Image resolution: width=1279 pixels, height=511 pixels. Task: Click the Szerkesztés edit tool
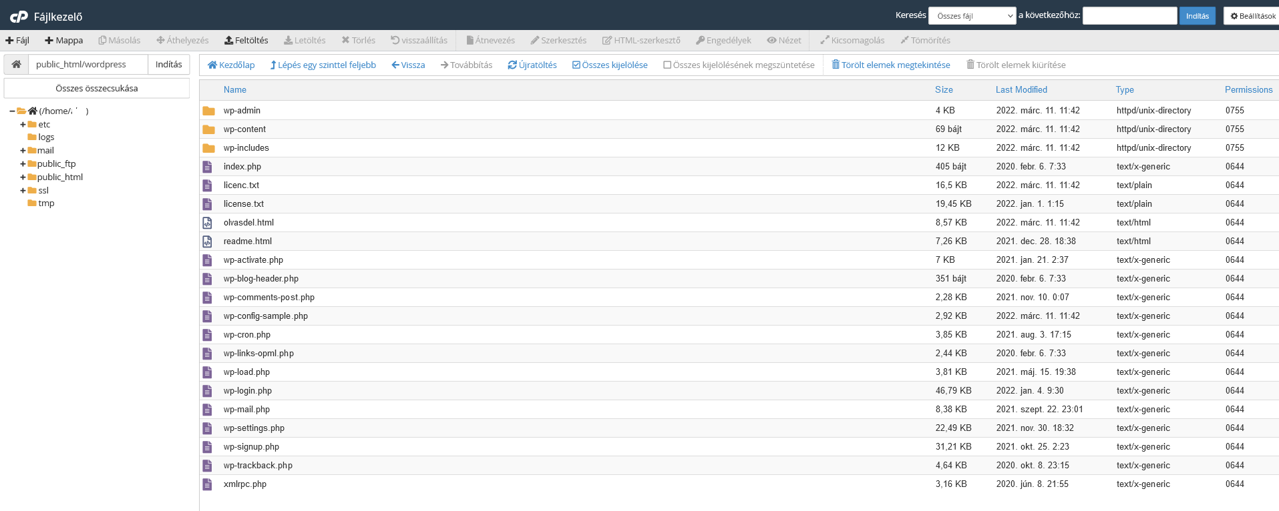[558, 40]
